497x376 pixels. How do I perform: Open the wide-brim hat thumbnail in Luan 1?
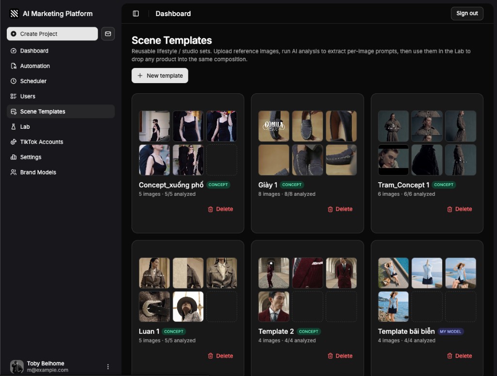(x=188, y=307)
